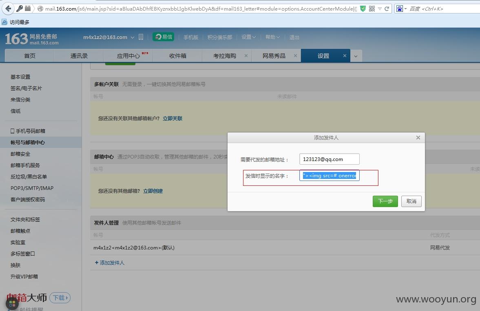Open the 积分俱乐部 link
The height and width of the screenshot is (311, 480).
(x=219, y=37)
